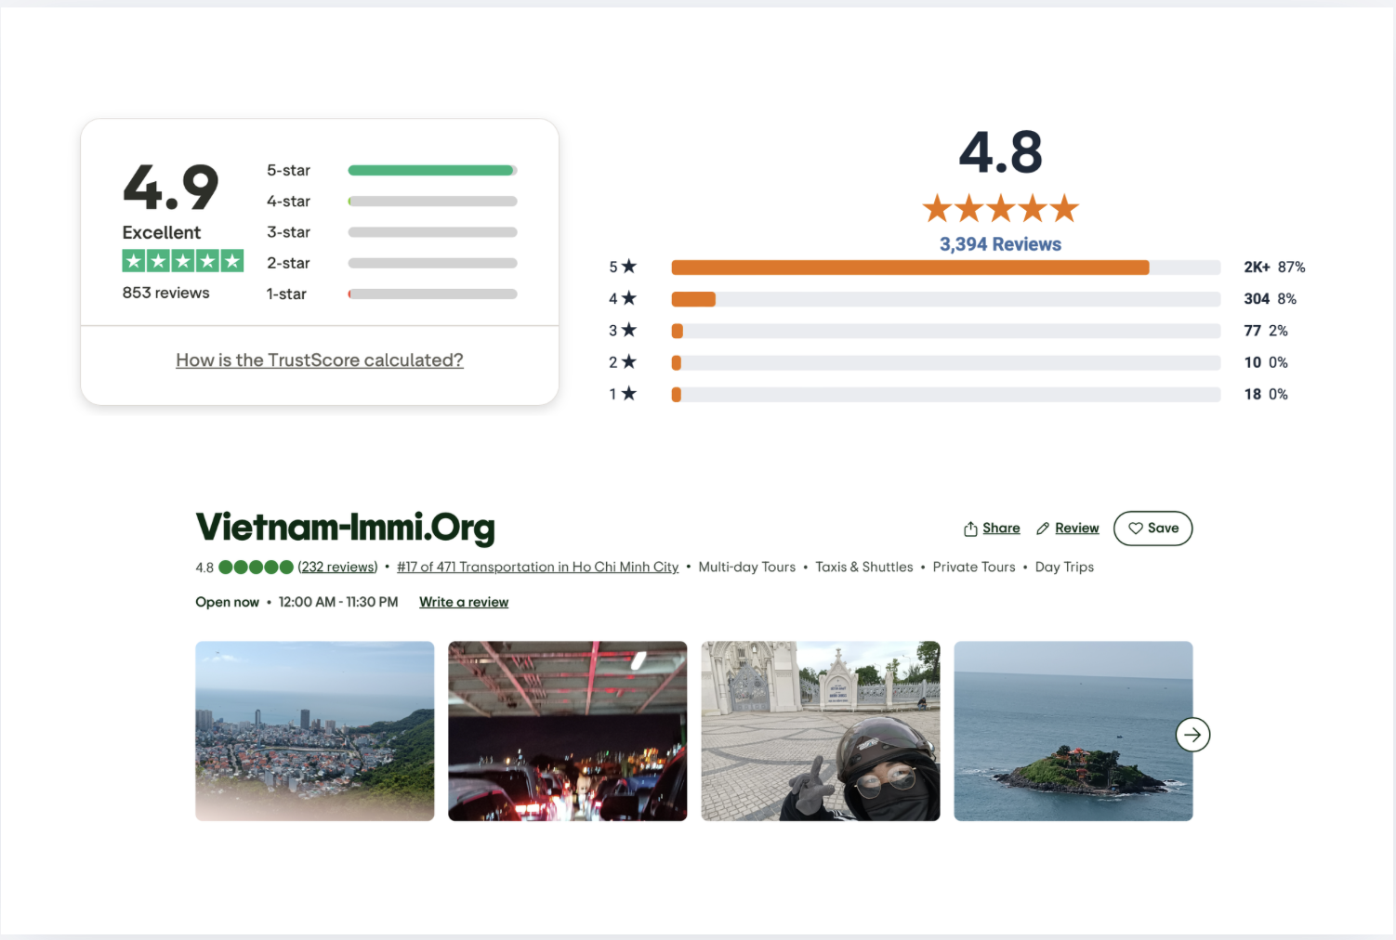The width and height of the screenshot is (1396, 940).
Task: Open the Write a review link
Action: click(x=464, y=602)
